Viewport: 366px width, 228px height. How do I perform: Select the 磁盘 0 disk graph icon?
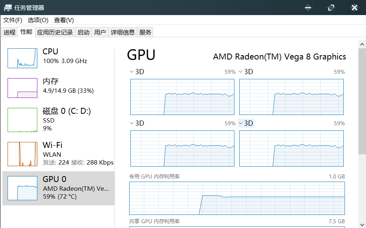click(22, 120)
